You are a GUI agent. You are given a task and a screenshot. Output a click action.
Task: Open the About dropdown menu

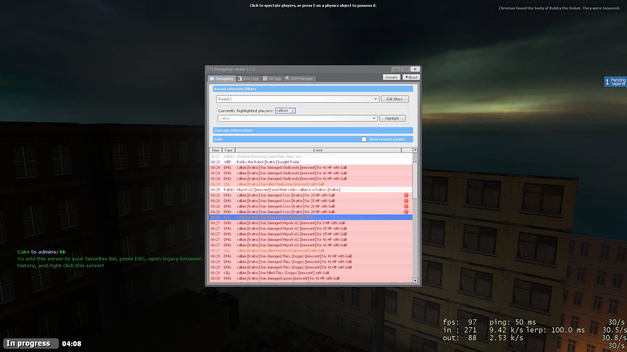[411, 77]
